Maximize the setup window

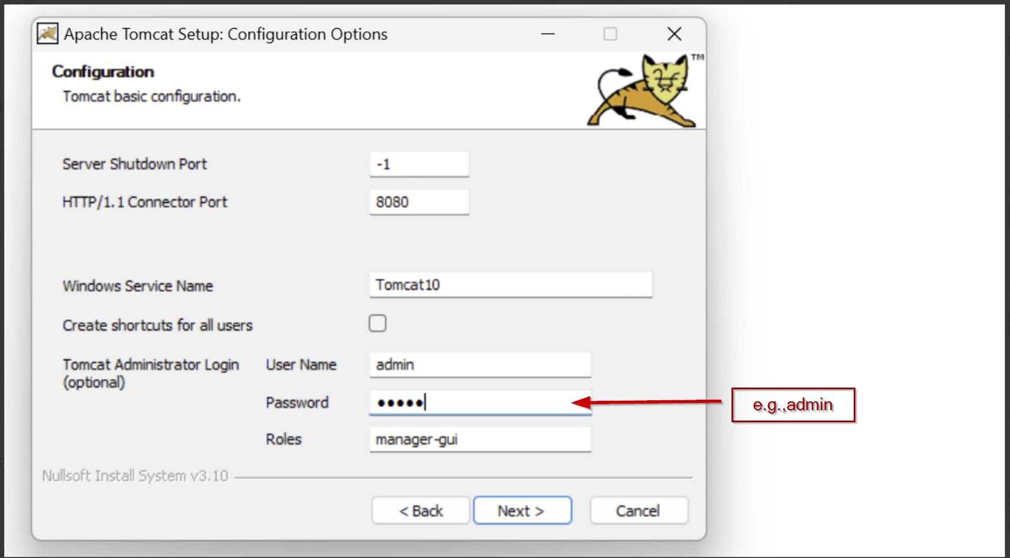coord(610,34)
